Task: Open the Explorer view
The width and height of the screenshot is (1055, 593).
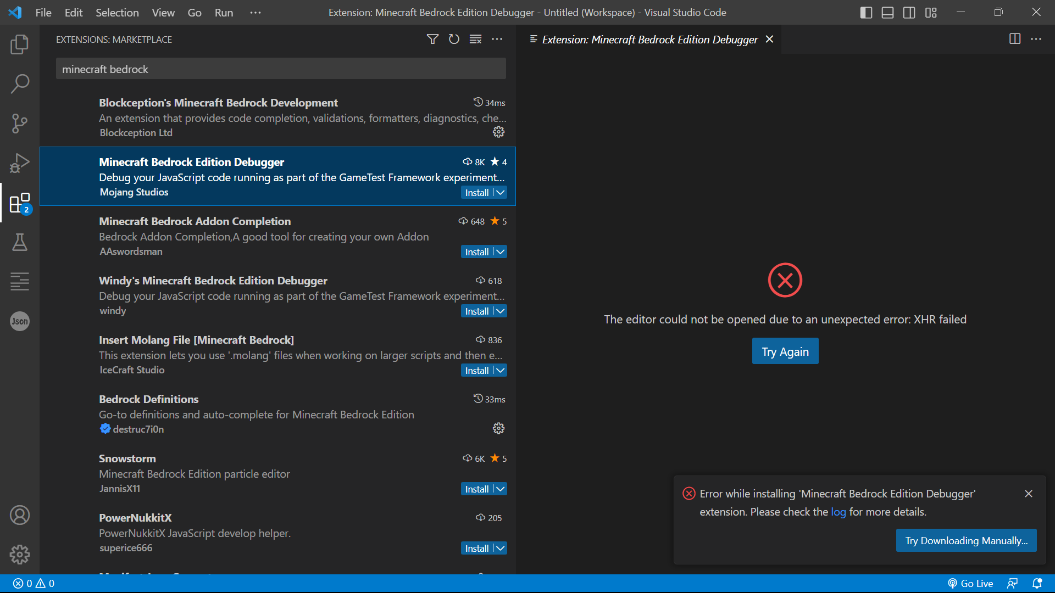Action: [x=20, y=44]
